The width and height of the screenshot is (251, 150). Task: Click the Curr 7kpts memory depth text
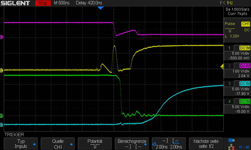(238, 14)
